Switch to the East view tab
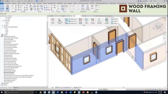The image size is (168, 94). [85, 16]
